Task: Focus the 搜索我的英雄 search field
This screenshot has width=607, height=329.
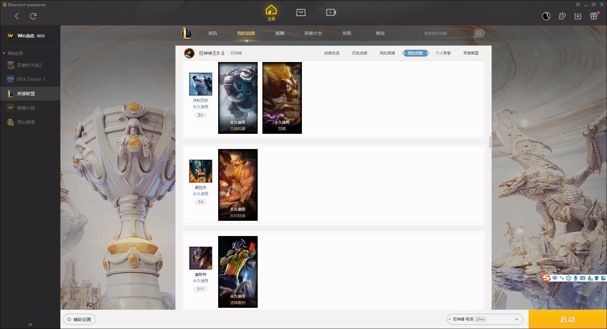Action: [447, 33]
